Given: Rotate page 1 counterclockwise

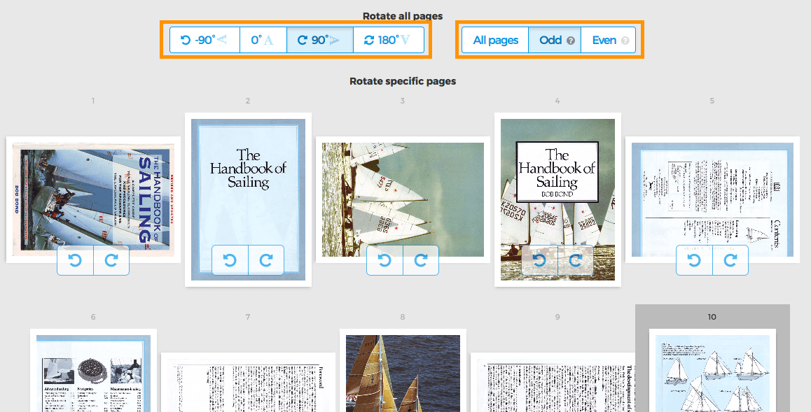Looking at the screenshot, I should pos(75,260).
